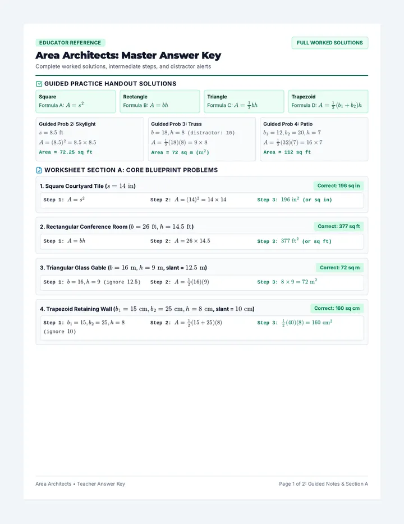
Task: Select the Square formula card
Action: (76, 101)
